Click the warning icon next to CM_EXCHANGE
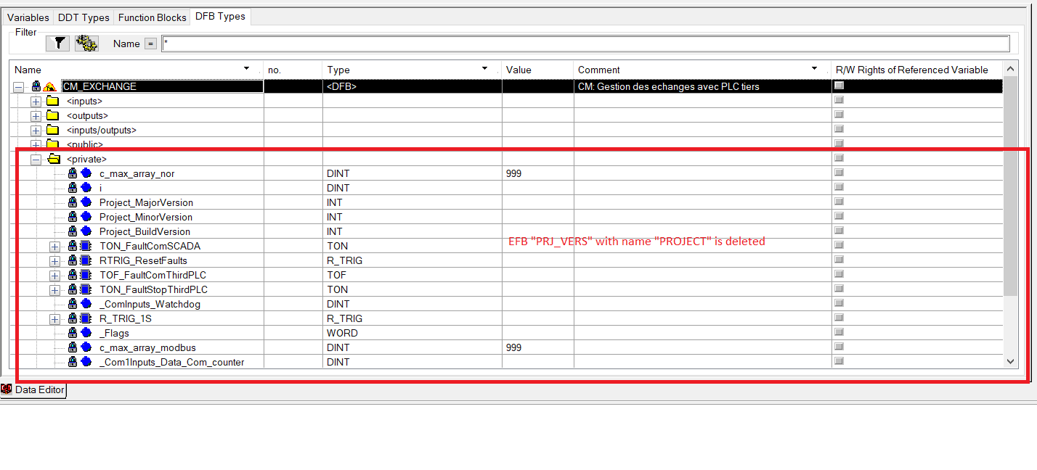 pyautogui.click(x=49, y=86)
